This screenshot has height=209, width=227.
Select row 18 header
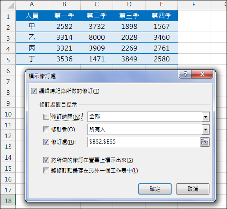(x=8, y=200)
